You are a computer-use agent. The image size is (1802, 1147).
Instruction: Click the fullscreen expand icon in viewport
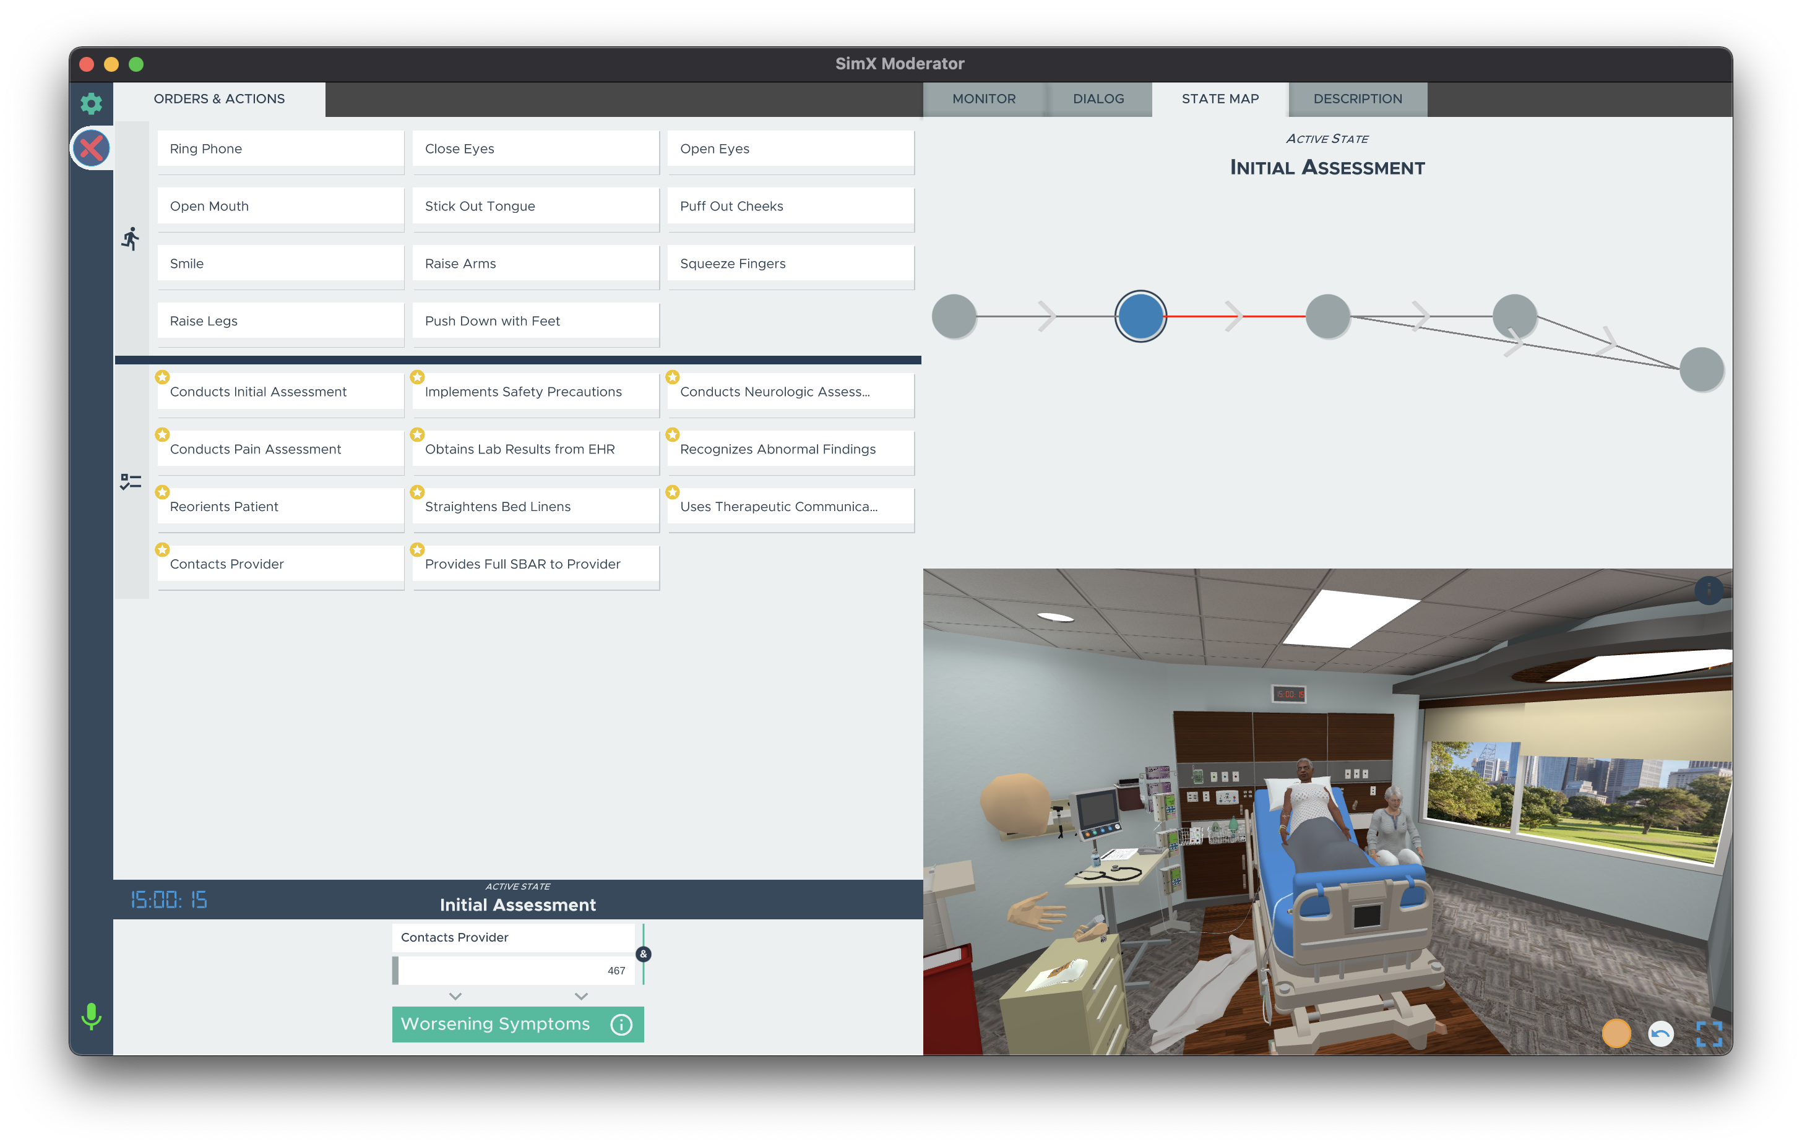pyautogui.click(x=1709, y=1033)
